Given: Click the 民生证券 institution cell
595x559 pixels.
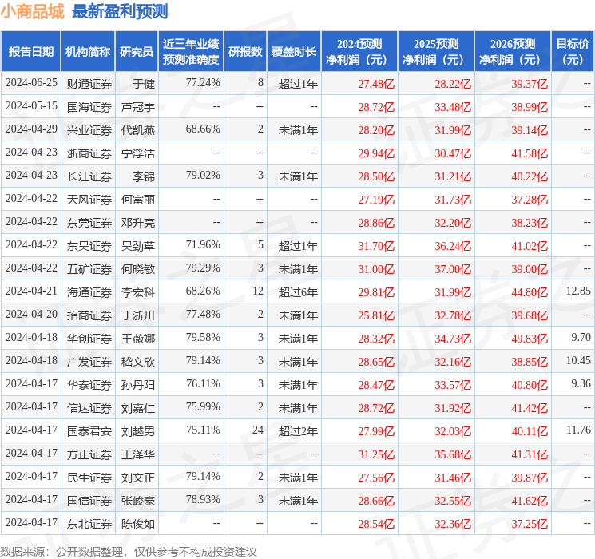Looking at the screenshot, I should tap(89, 478).
